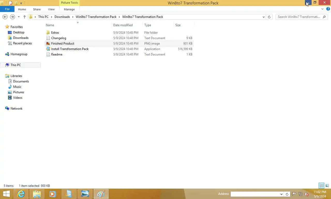Open the File menu
The image size is (331, 199).
[x=7, y=9]
